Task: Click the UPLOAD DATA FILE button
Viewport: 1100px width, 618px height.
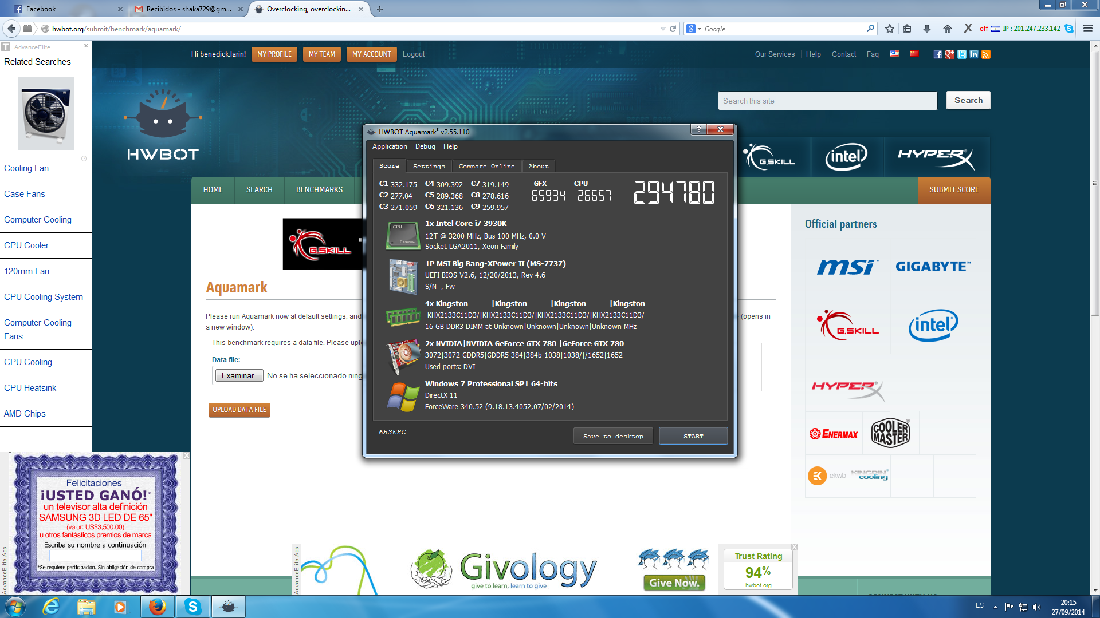Action: pyautogui.click(x=239, y=410)
